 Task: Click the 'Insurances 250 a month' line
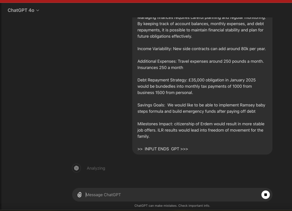click(x=160, y=68)
